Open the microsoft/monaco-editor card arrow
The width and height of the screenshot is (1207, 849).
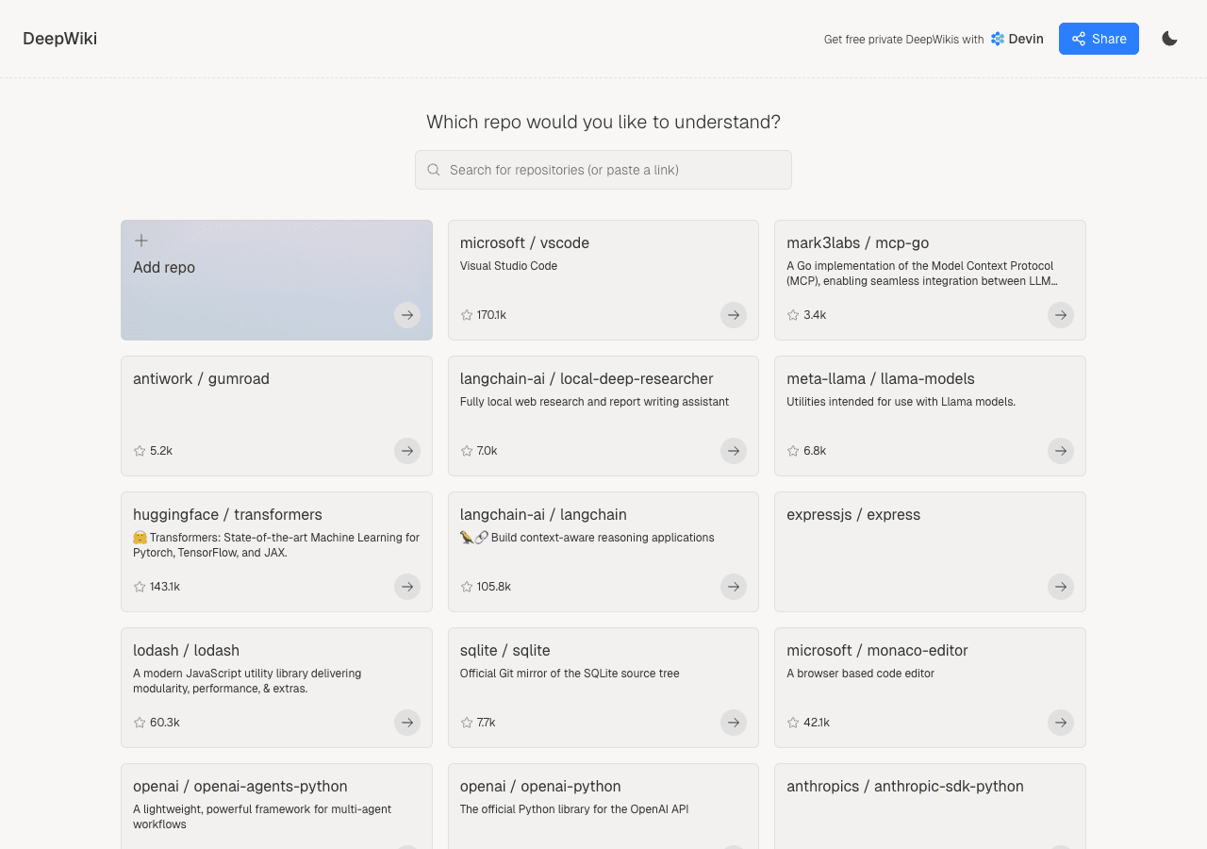coord(1061,723)
